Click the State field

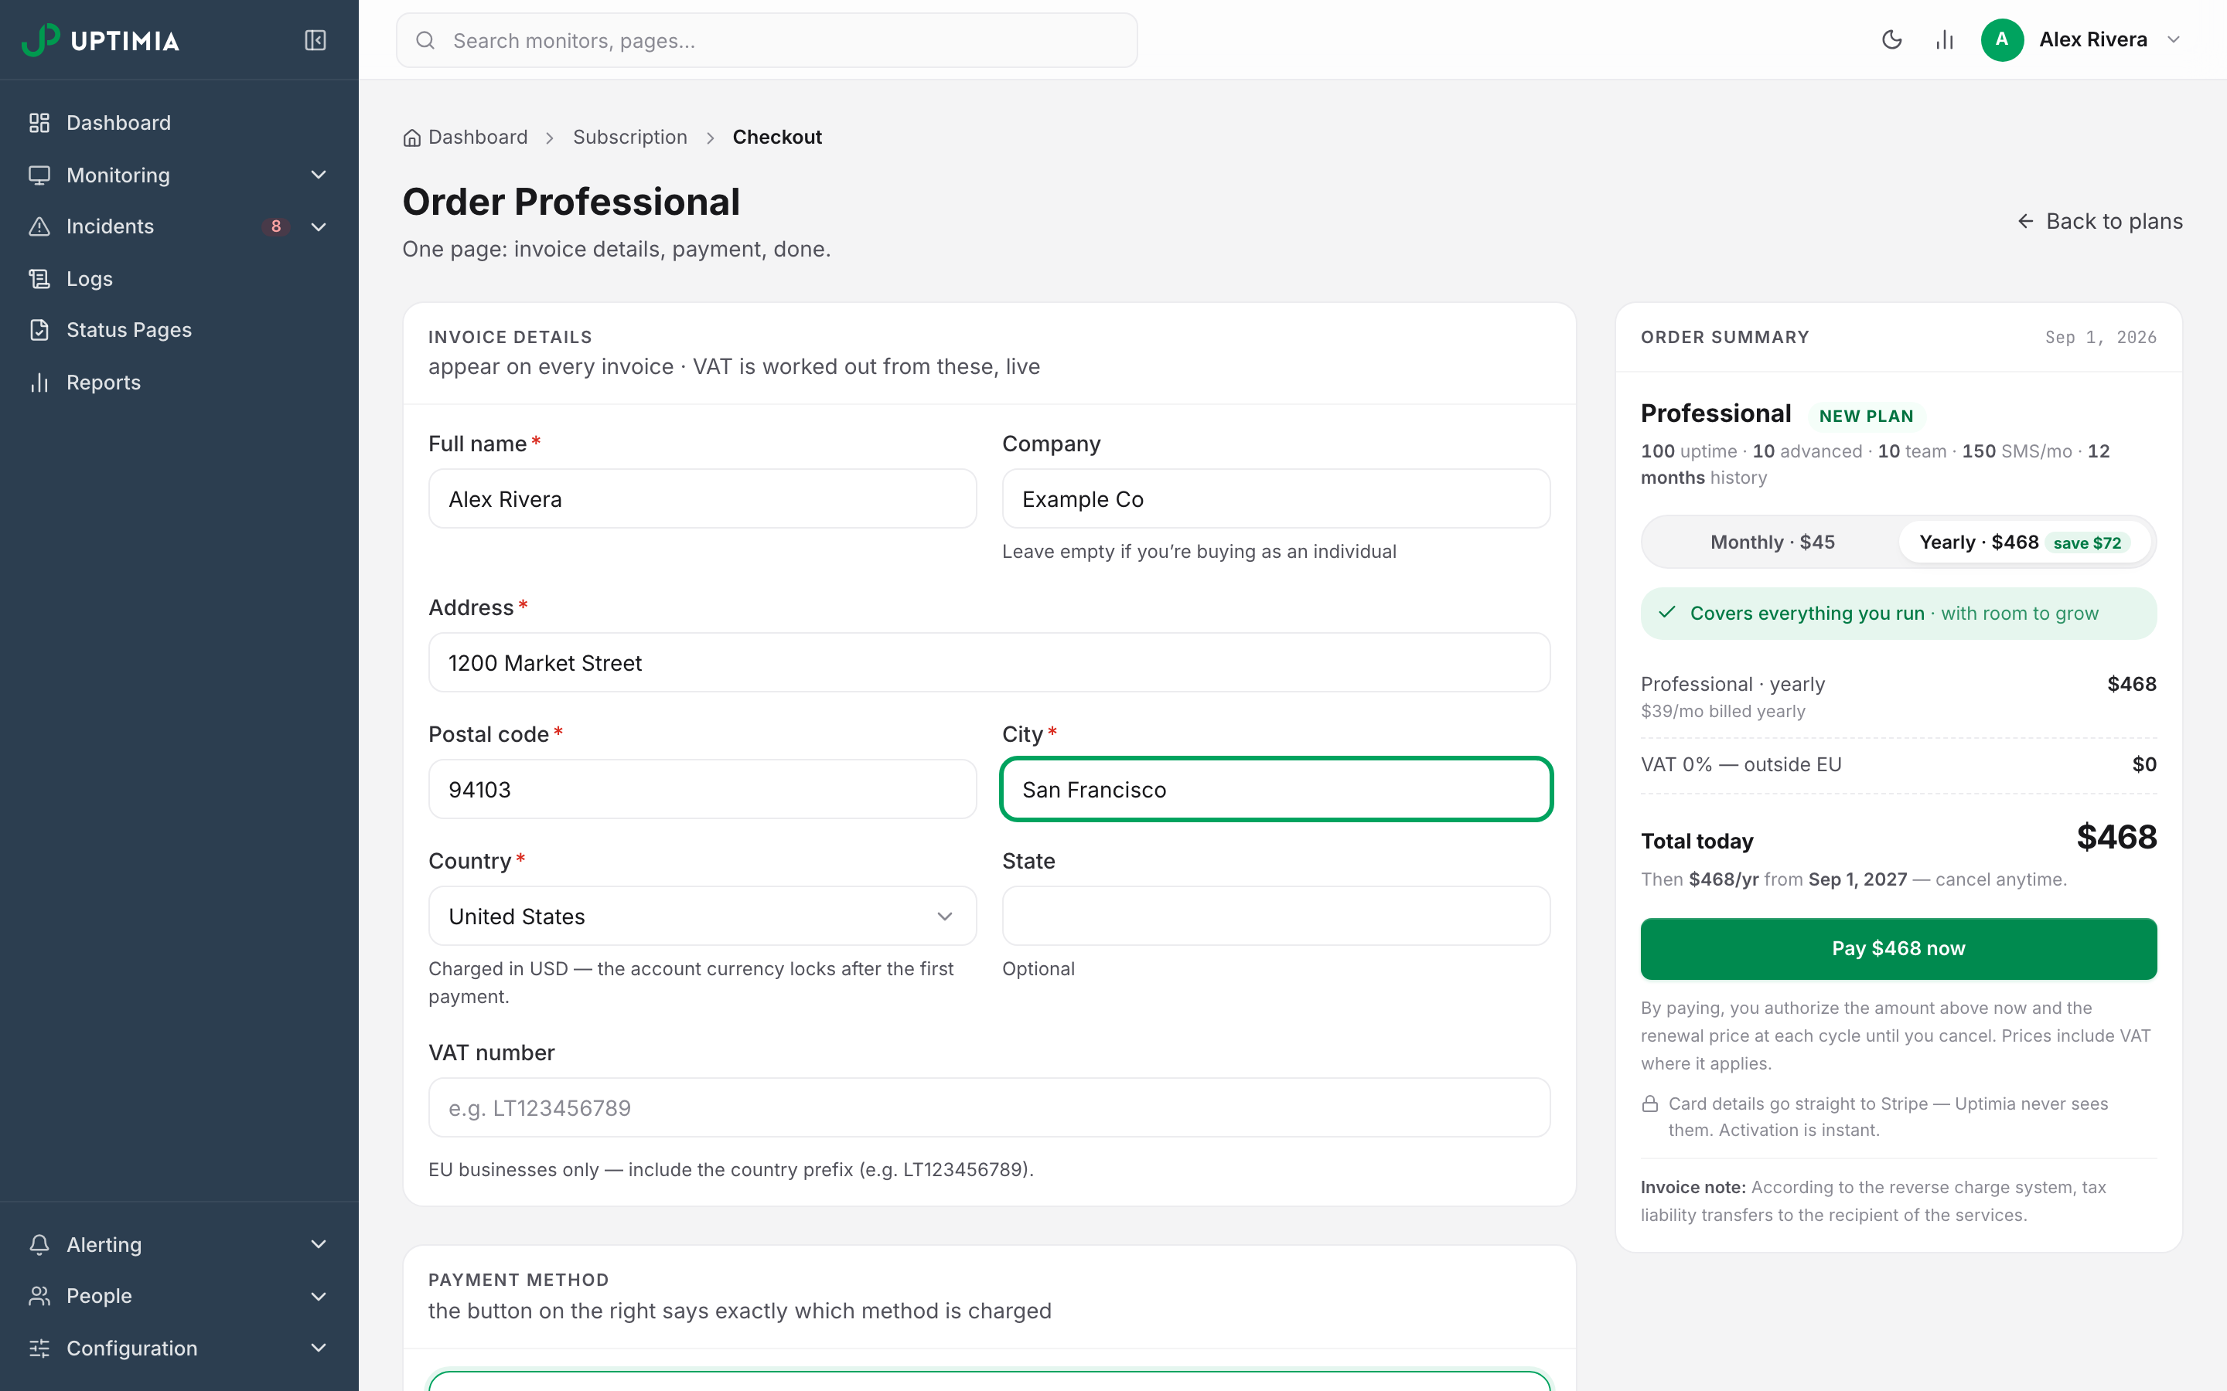coord(1275,916)
